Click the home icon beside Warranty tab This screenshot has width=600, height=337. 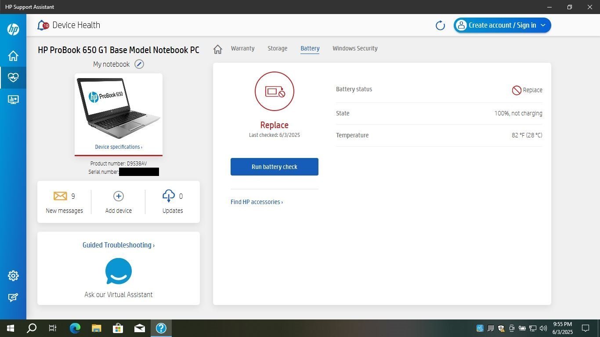pyautogui.click(x=218, y=49)
